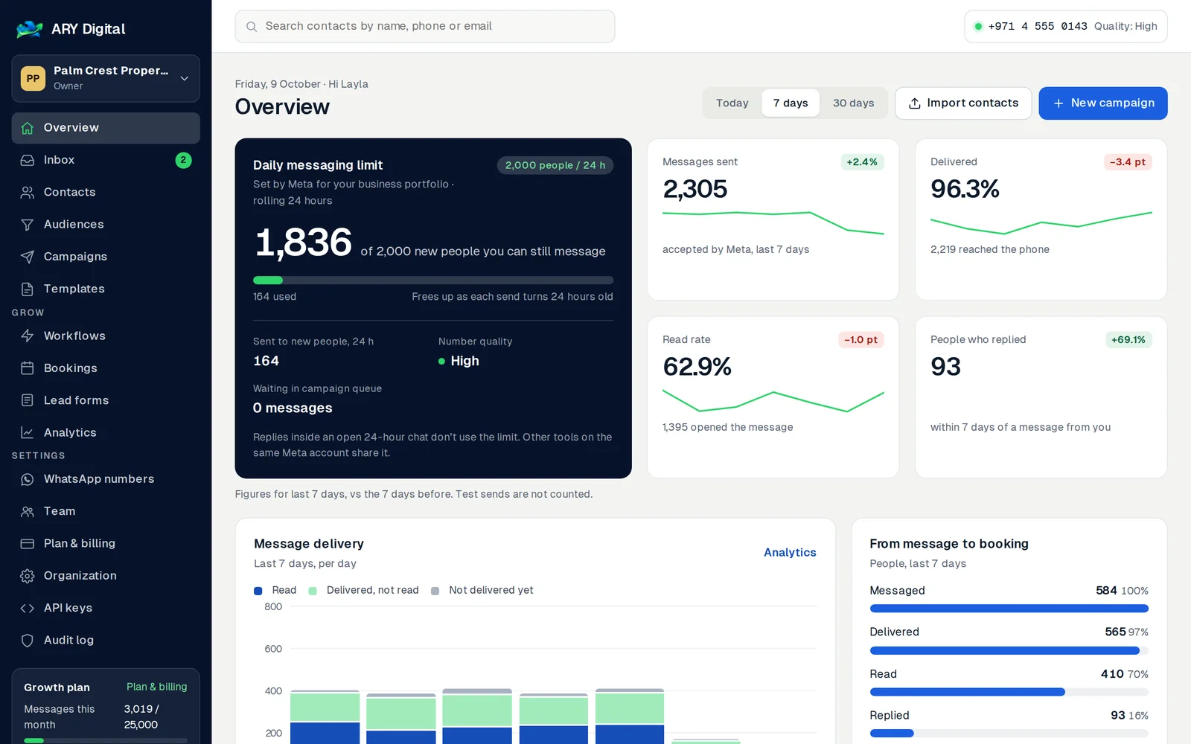
Task: Click the daily messaging limit progress bar
Action: pos(433,280)
